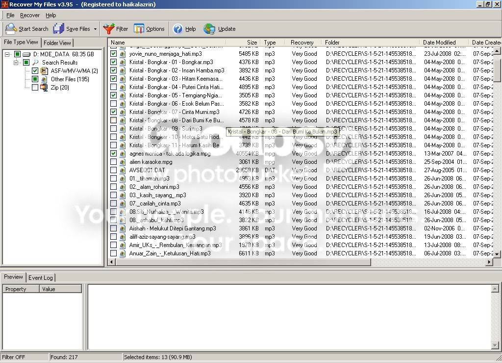Open the Save Files dropdown arrow
This screenshot has height=363, width=502.
tap(95, 29)
